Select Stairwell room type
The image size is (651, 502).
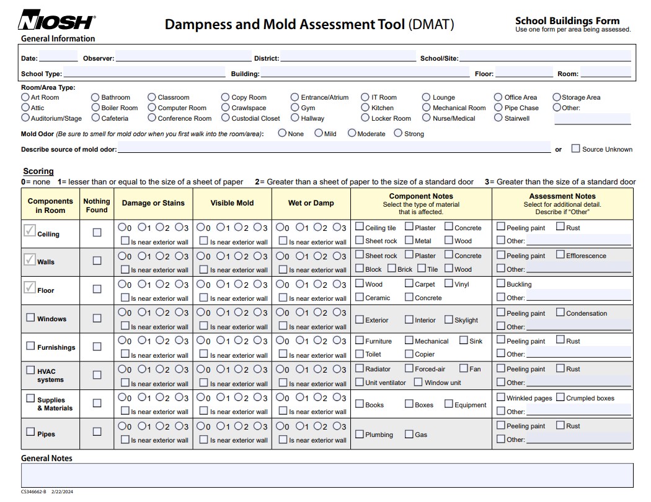498,118
